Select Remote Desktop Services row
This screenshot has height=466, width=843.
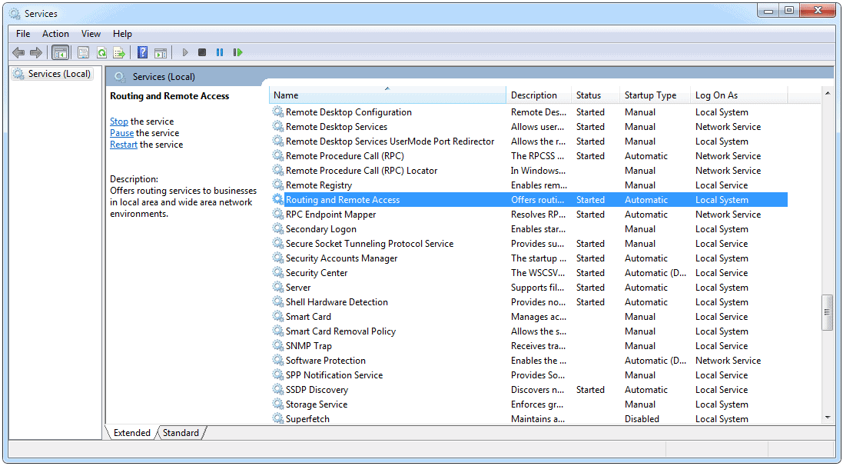point(529,126)
